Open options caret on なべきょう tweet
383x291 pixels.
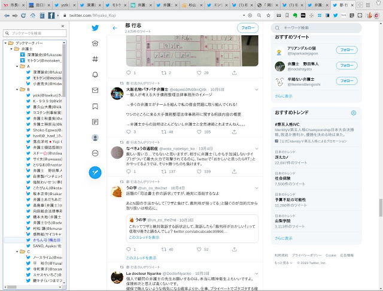(x=257, y=148)
